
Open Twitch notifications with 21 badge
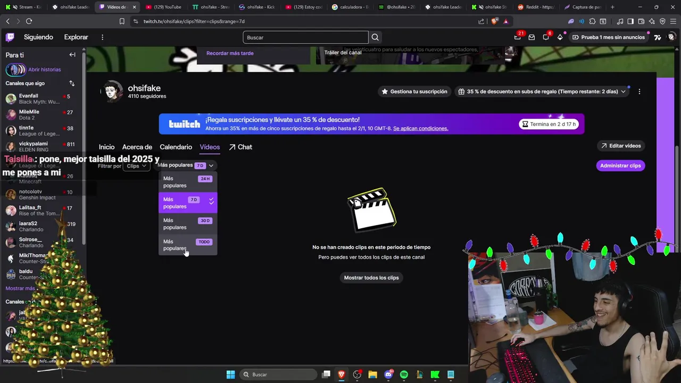518,37
